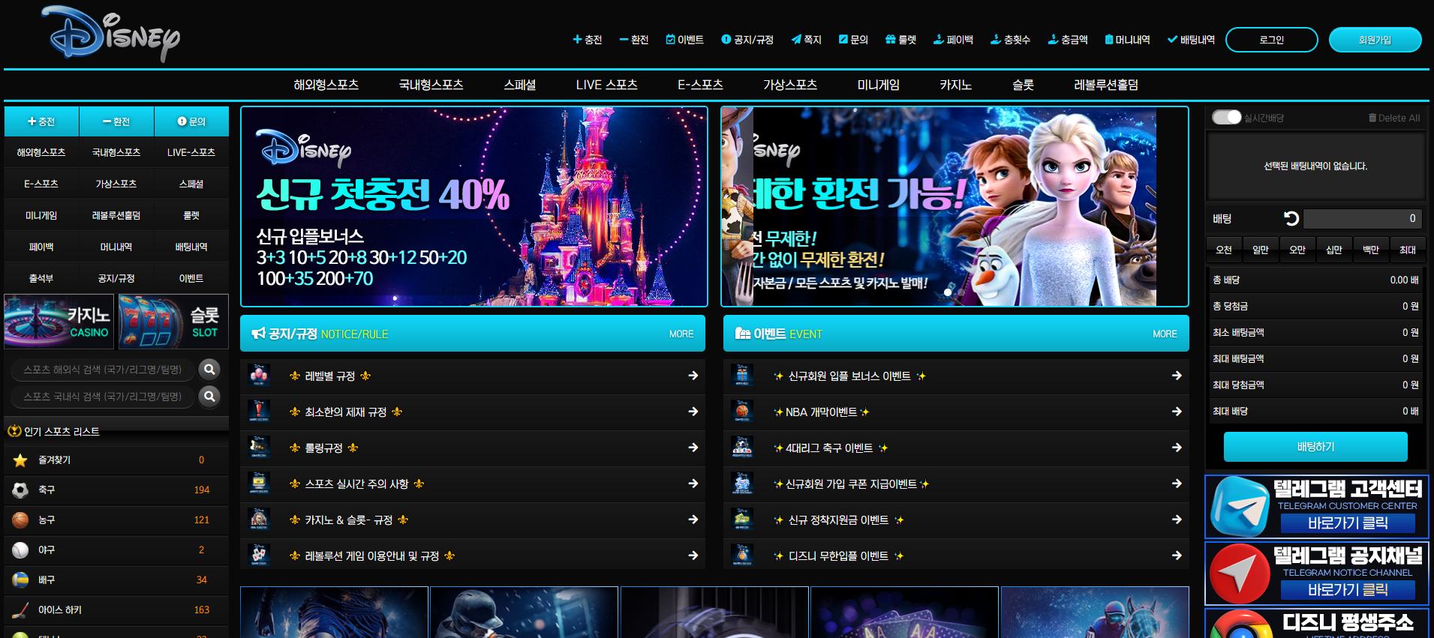Click the reset icon next to 배팅 amount
This screenshot has height=638, width=1434.
click(1291, 218)
